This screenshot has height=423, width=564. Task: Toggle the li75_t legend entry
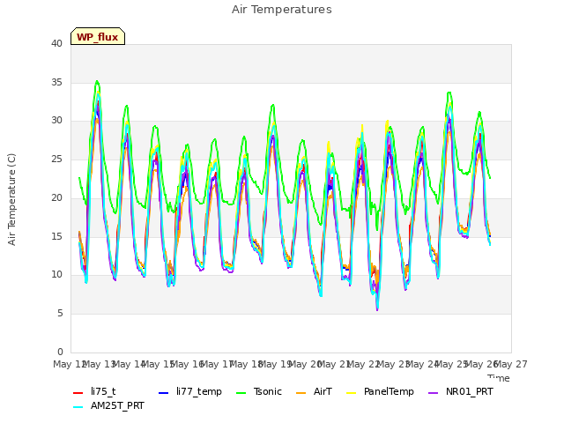coord(94,391)
